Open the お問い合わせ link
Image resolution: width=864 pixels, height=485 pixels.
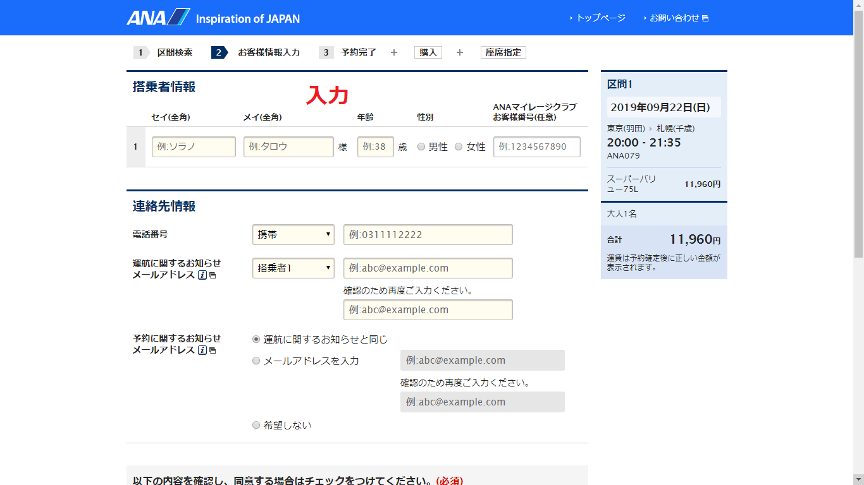click(x=674, y=18)
